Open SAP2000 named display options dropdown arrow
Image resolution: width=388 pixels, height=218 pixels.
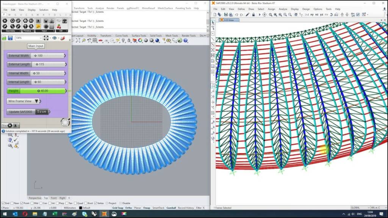pos(368,15)
